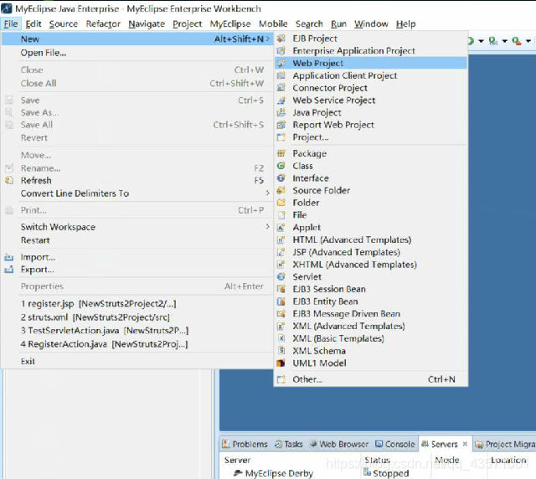
Task: Switch to the Project Migration tab
Action: tap(505, 444)
